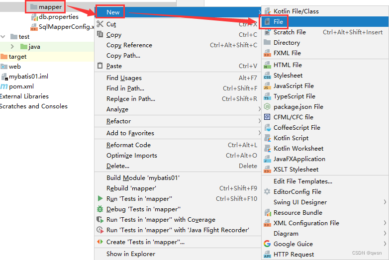Screen dimensions: 389x260
Task: Expand the Google Guice submenu arrow
Action: point(385,244)
